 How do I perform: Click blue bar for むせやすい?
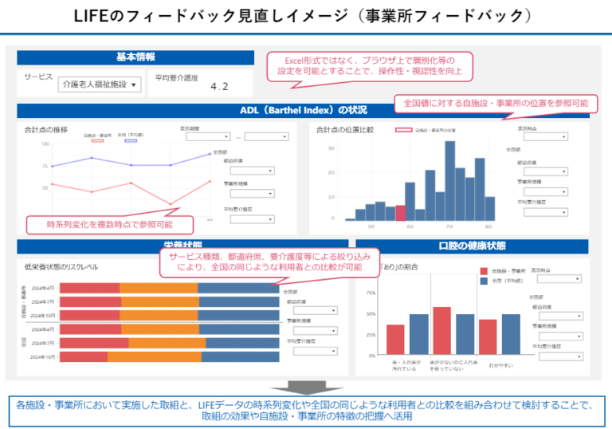click(511, 334)
